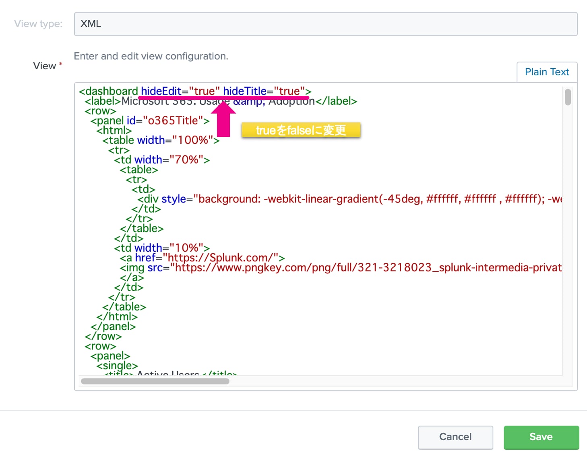587x455 pixels.
Task: Click the div style background gradient line
Action: [x=349, y=199]
